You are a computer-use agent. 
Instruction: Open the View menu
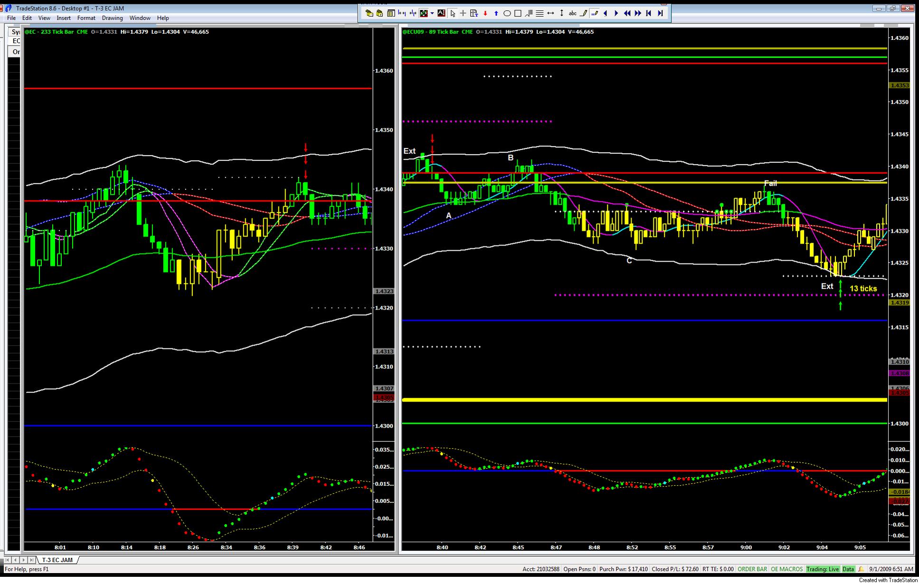pos(44,18)
